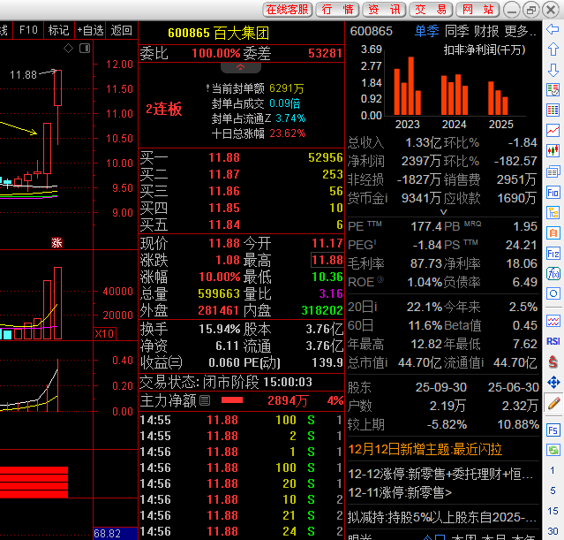Click the 买一 bid price 11.88 row

click(241, 157)
